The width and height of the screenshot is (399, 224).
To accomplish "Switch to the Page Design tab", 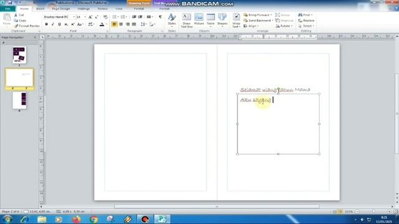I will click(x=61, y=9).
